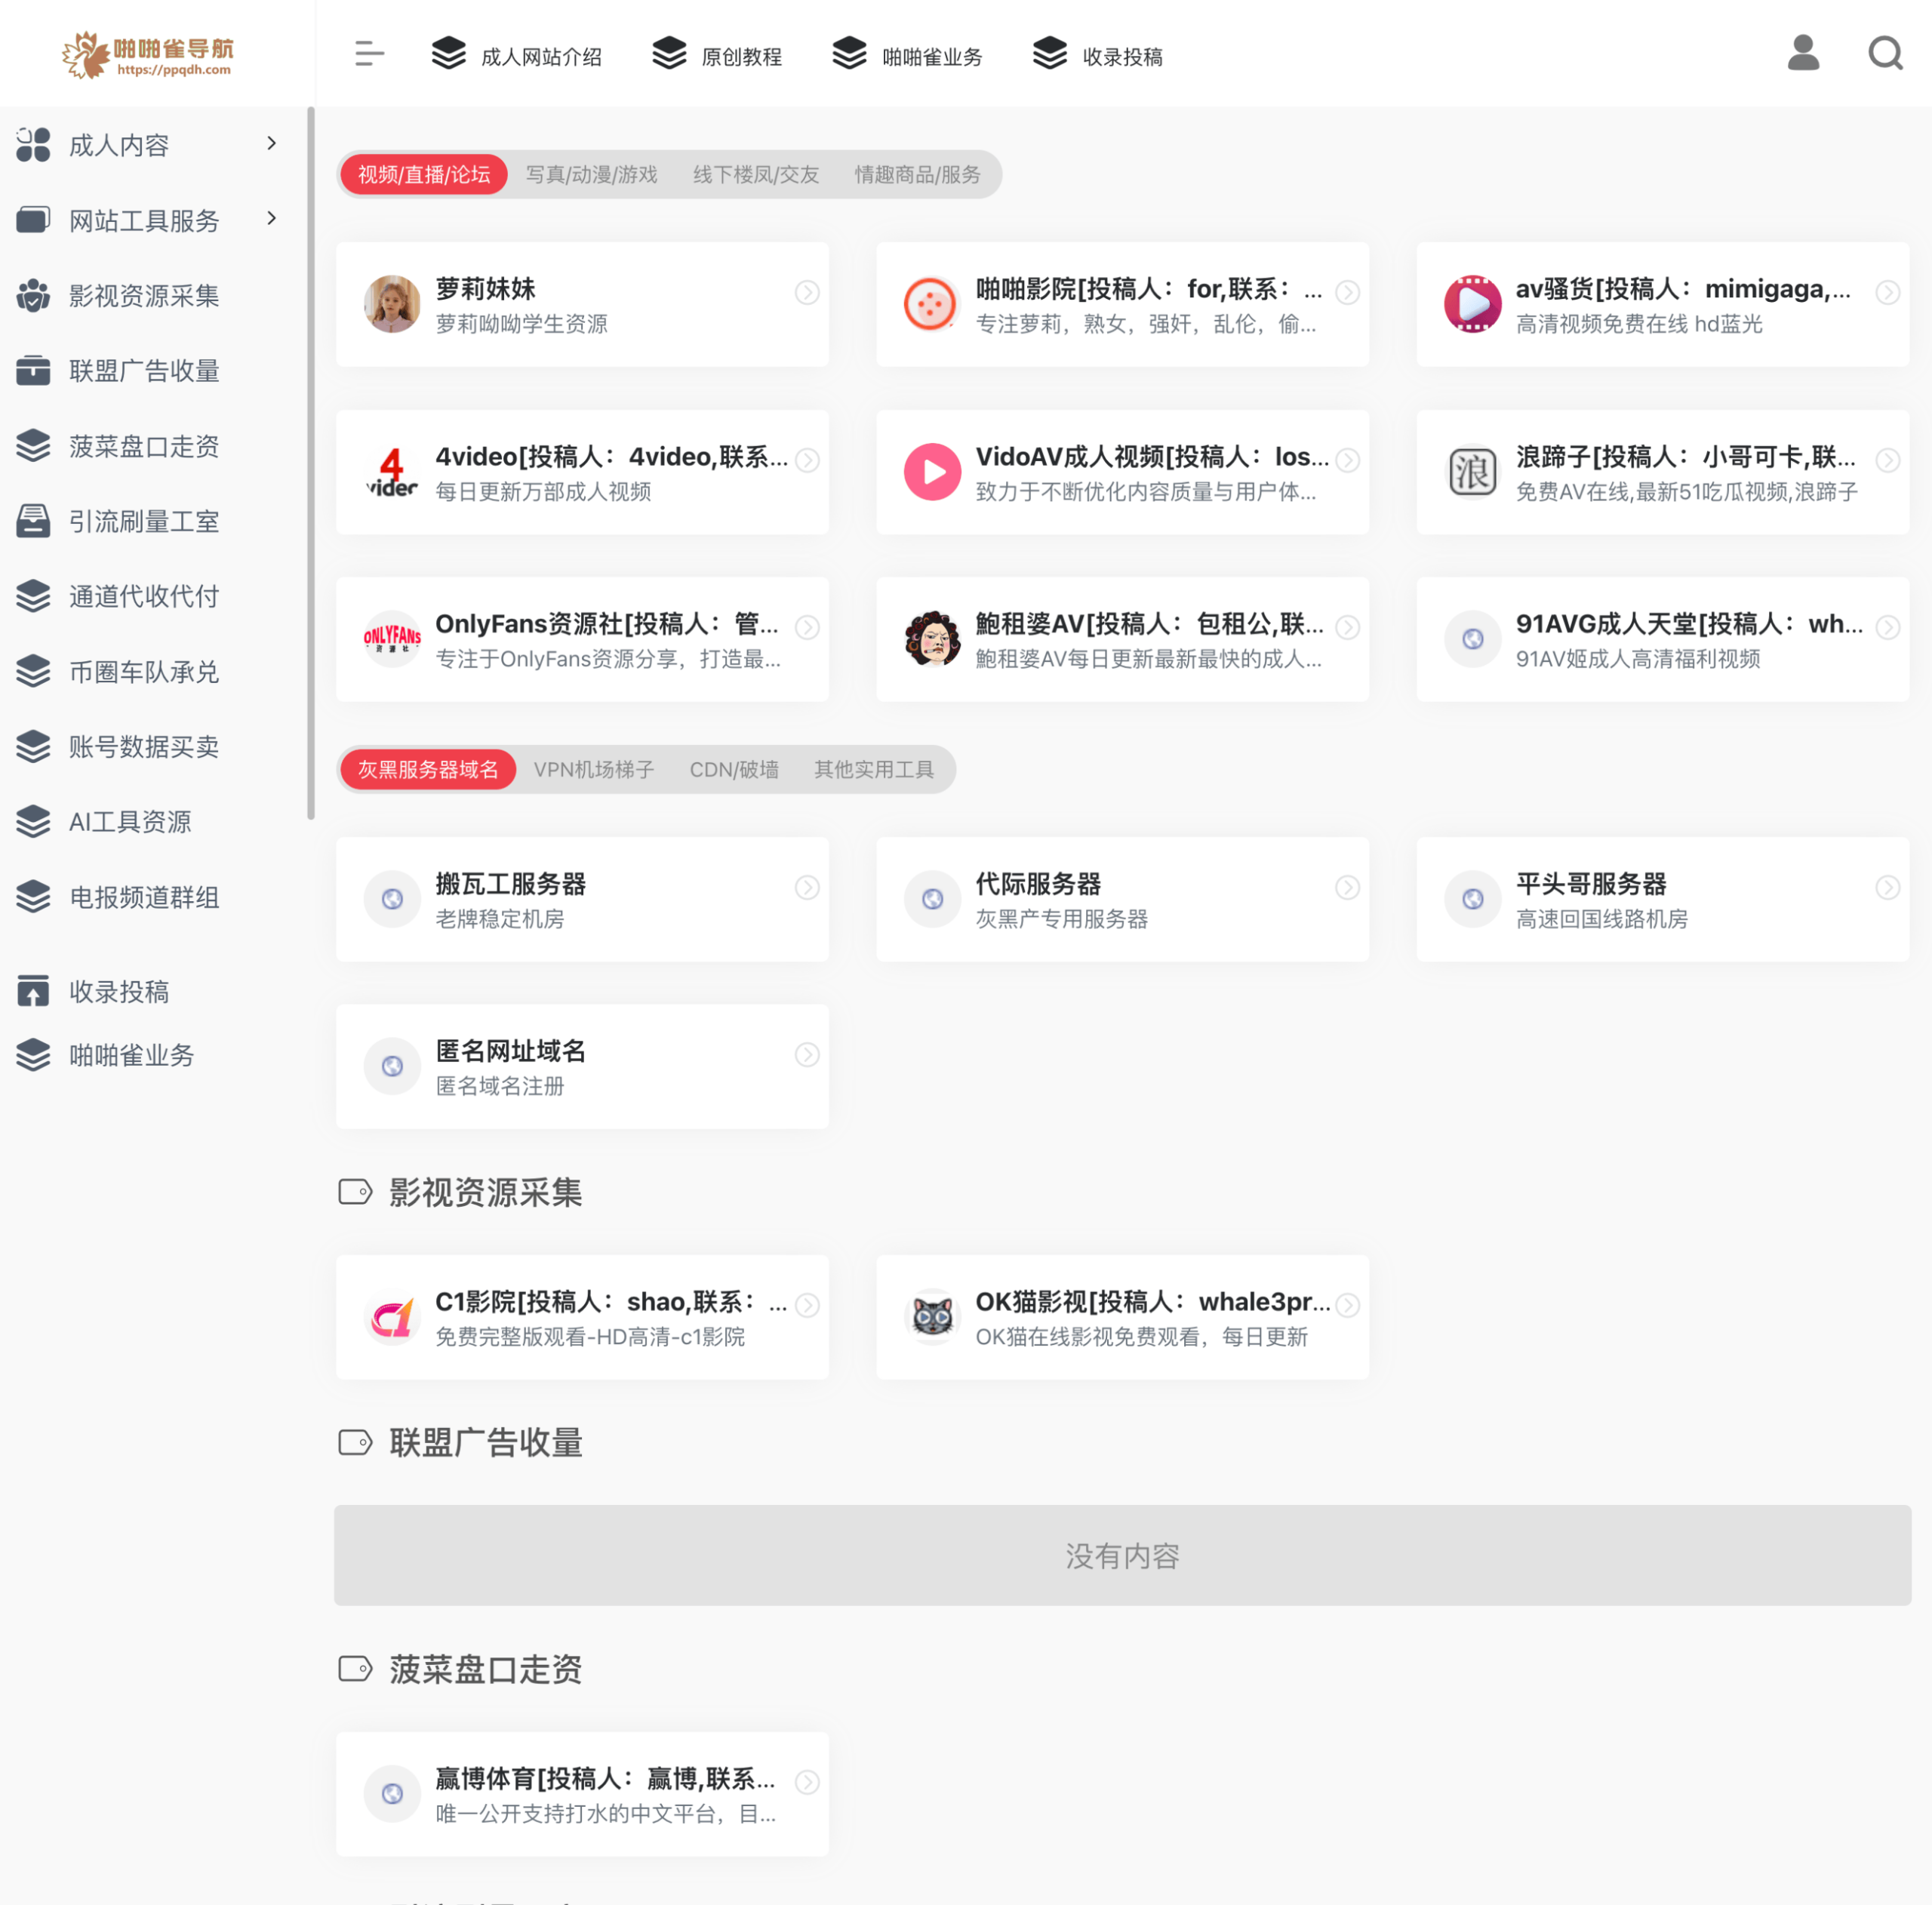Open the 代际服务器 card title

tap(1038, 884)
